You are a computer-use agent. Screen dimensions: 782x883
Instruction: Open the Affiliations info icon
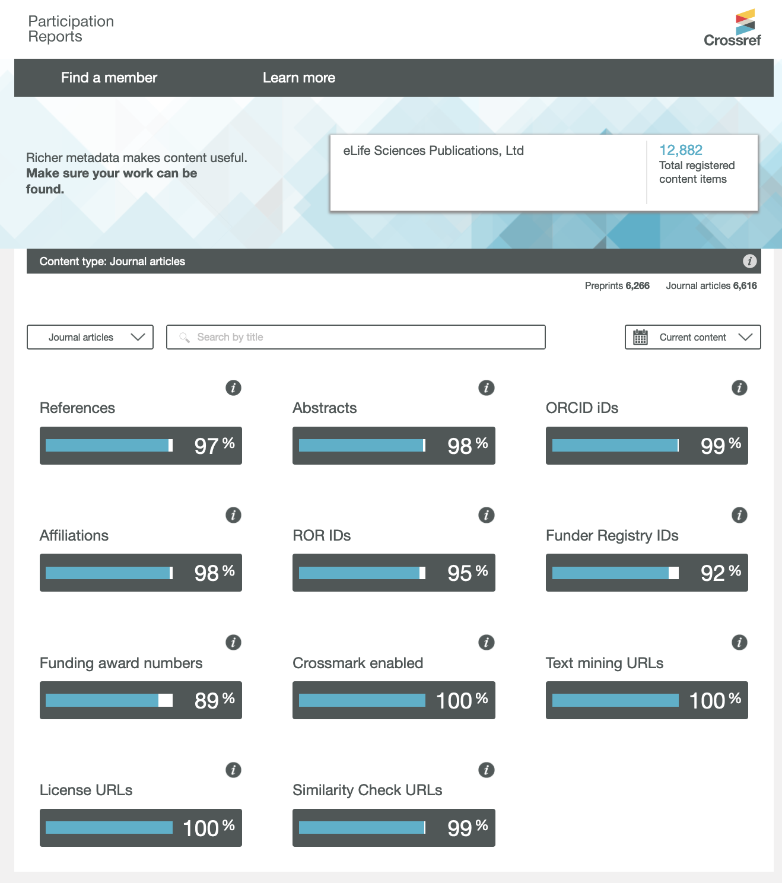(x=233, y=515)
